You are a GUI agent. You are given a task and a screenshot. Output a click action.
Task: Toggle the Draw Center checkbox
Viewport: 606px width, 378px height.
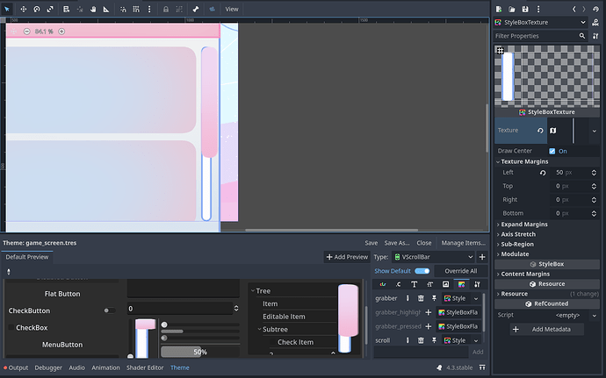552,151
